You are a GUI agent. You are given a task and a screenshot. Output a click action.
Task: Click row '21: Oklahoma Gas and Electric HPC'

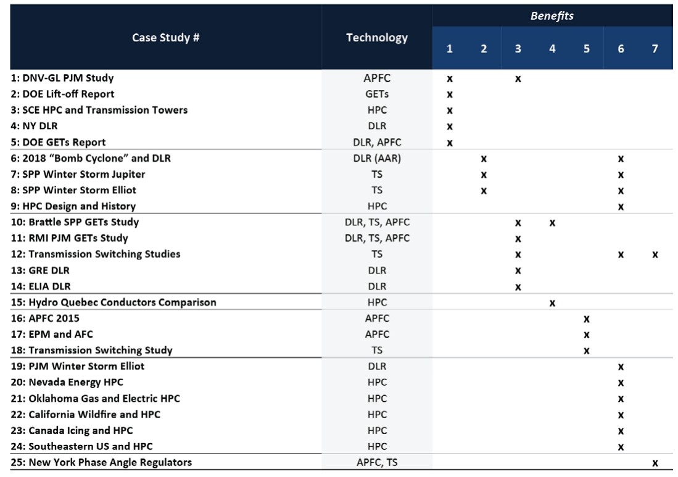pyautogui.click(x=342, y=398)
